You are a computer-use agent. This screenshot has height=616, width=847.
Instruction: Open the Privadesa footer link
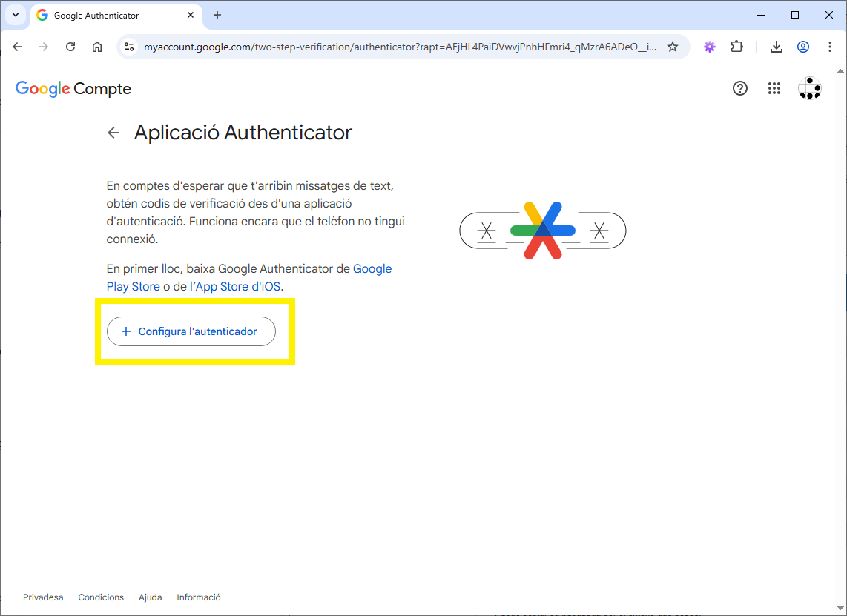[x=42, y=597]
